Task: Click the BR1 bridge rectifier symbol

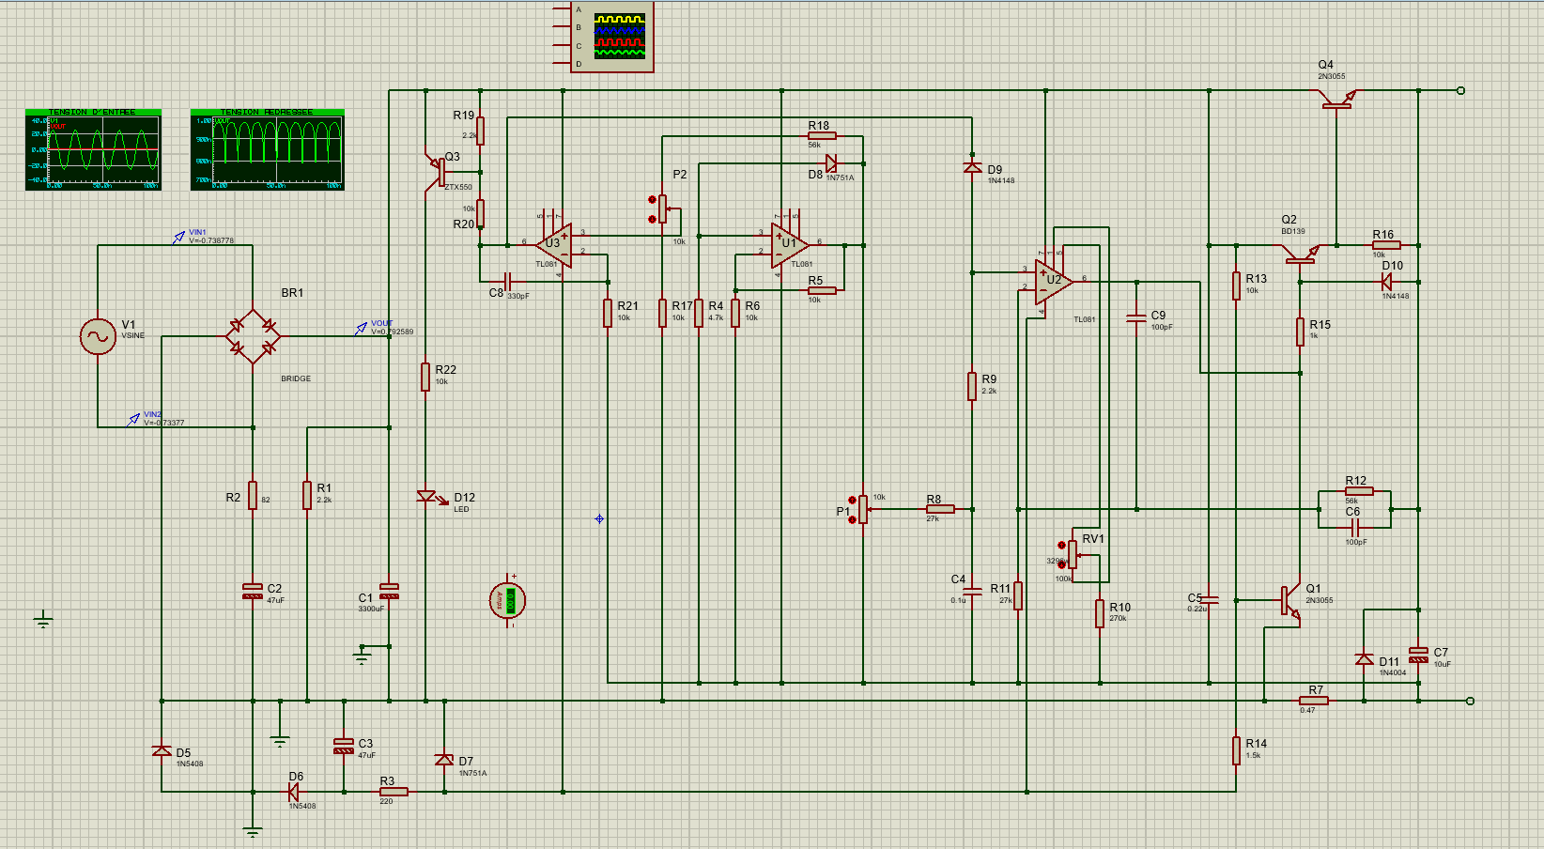Action: tap(254, 336)
